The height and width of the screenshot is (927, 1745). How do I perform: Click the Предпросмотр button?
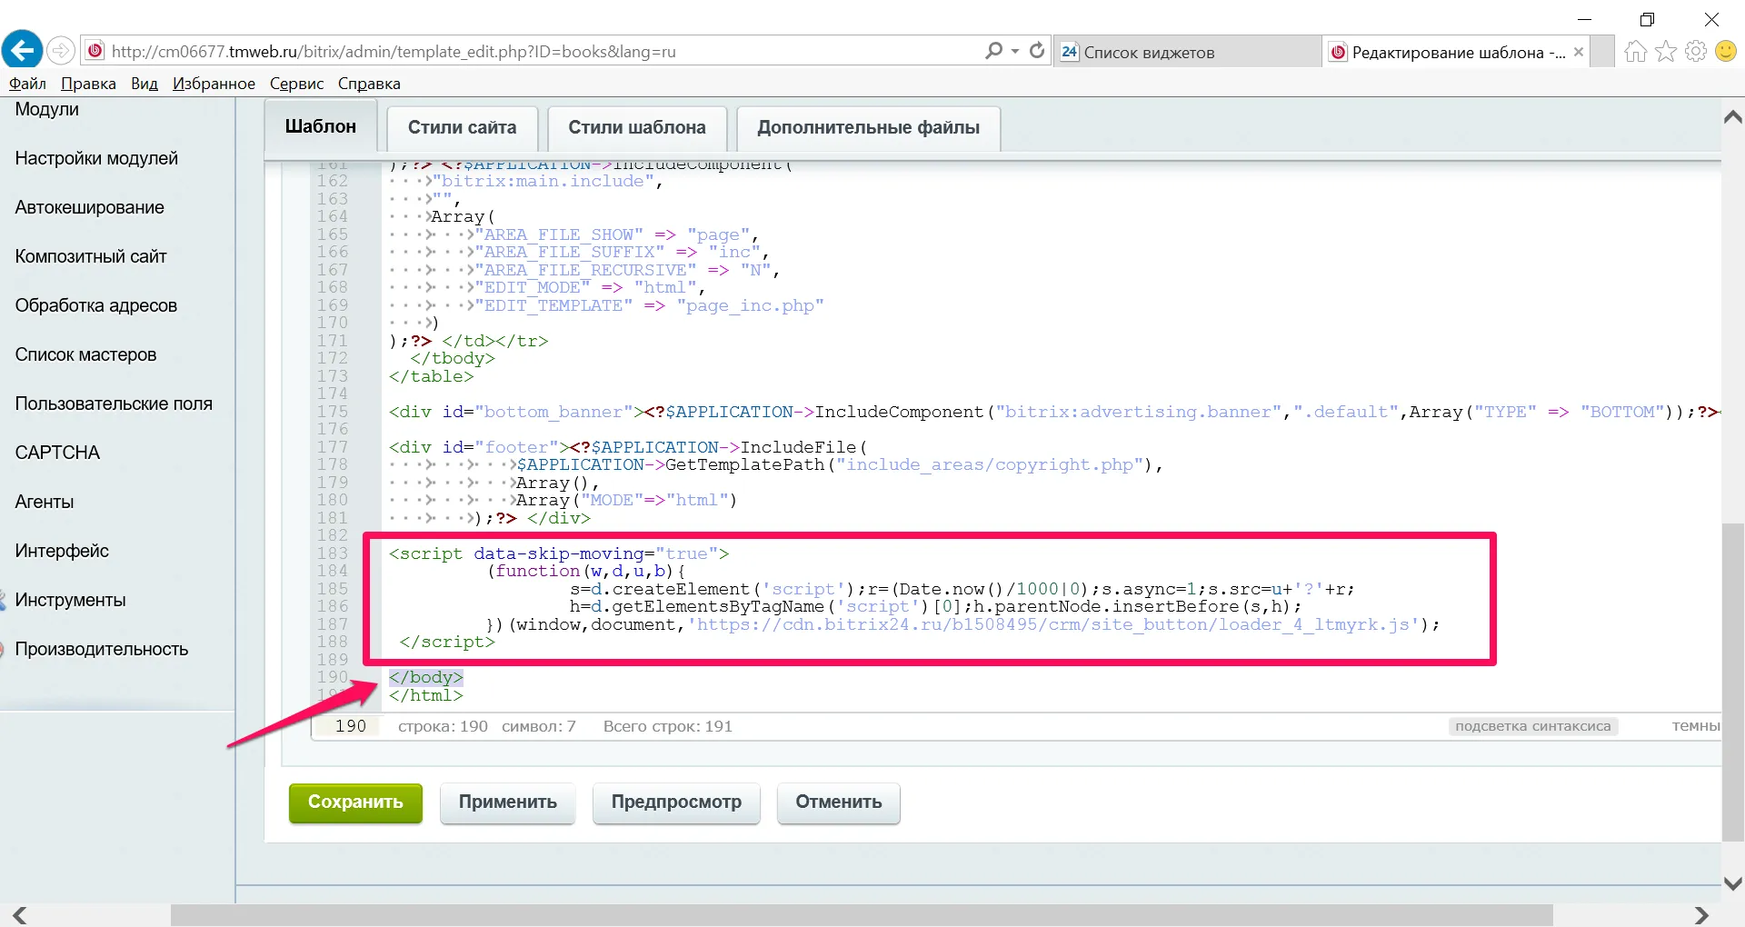[676, 802]
